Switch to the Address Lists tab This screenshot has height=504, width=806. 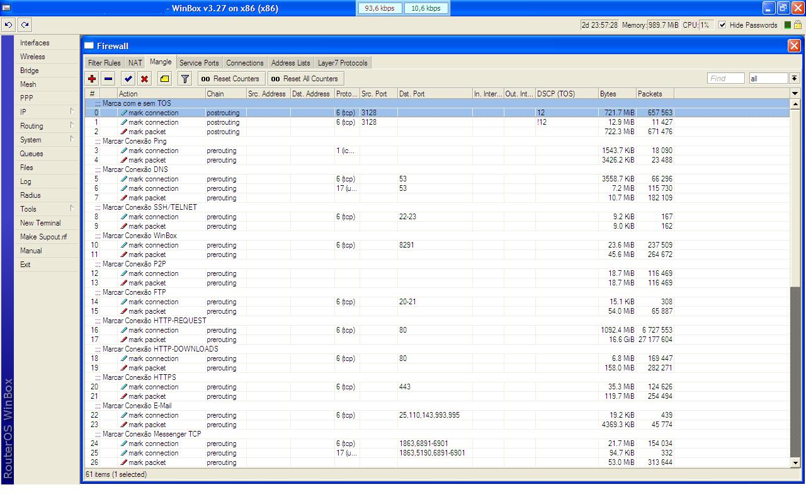click(291, 63)
